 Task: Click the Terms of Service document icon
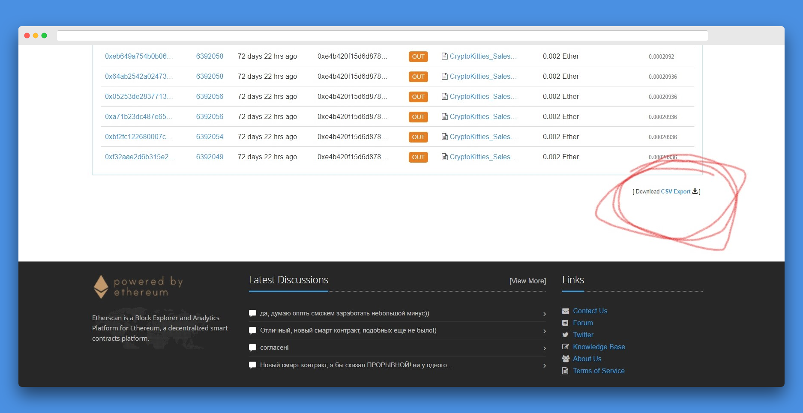(565, 371)
